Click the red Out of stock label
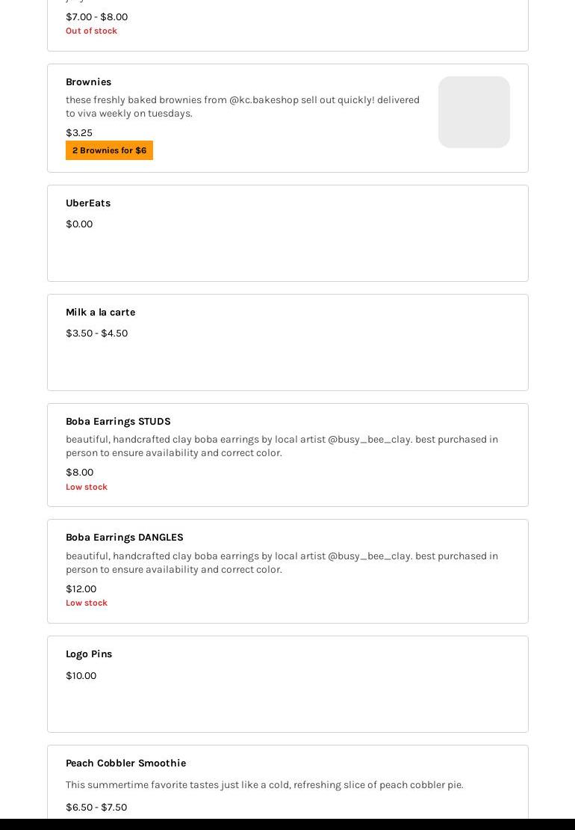This screenshot has width=575, height=830. coord(91,31)
